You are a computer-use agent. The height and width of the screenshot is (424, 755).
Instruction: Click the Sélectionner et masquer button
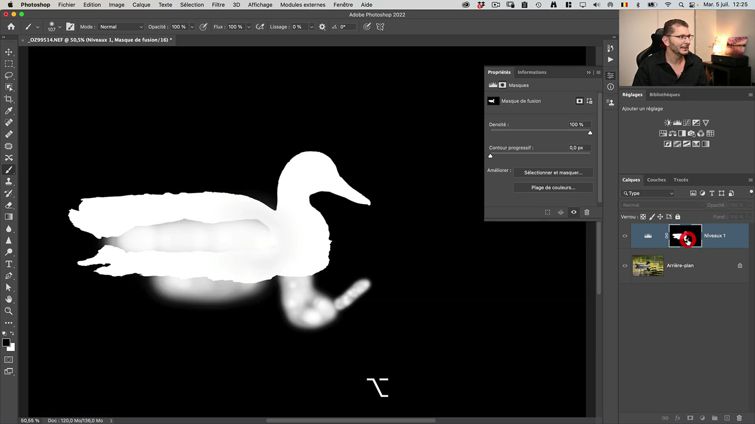(x=553, y=173)
